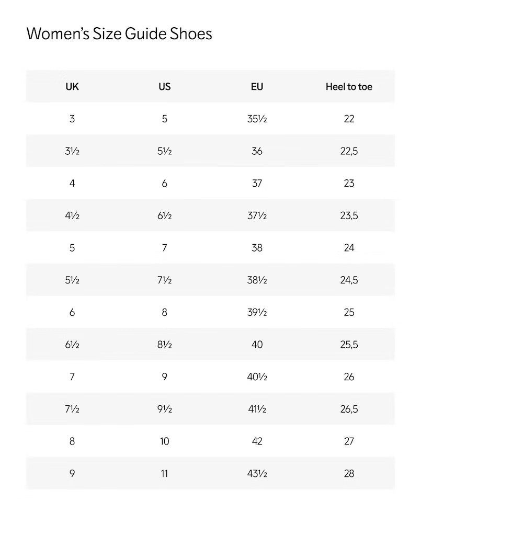Select US size 8½ cell

tap(165, 345)
